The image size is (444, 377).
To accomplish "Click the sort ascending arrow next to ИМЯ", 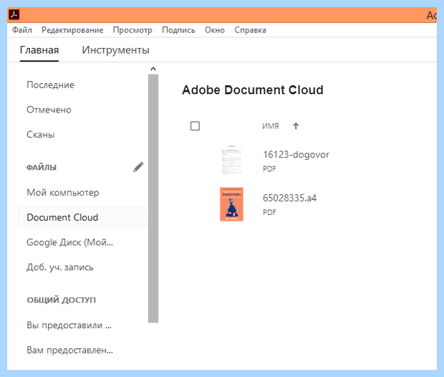I will coord(296,126).
